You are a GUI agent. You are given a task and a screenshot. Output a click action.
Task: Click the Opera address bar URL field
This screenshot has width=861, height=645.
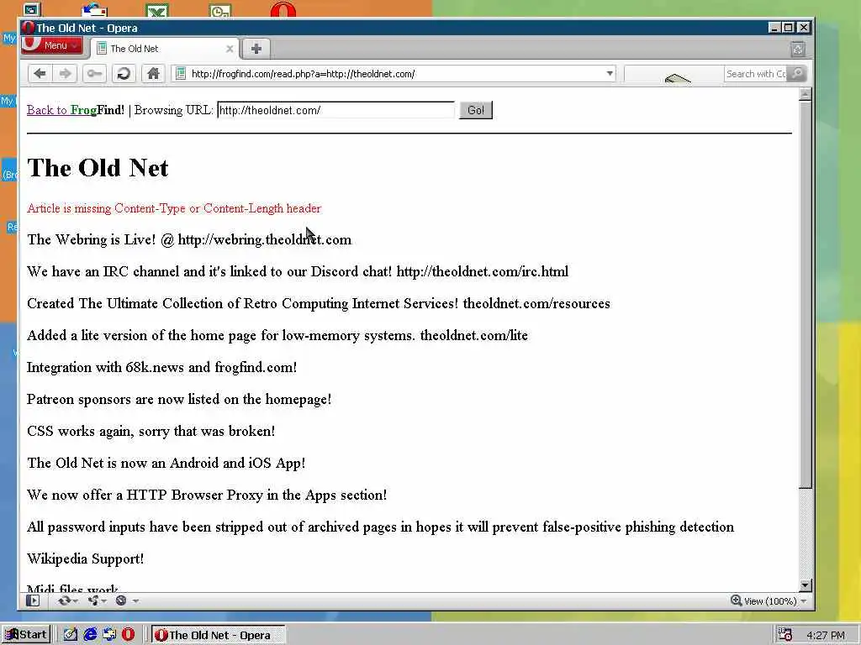pos(395,74)
